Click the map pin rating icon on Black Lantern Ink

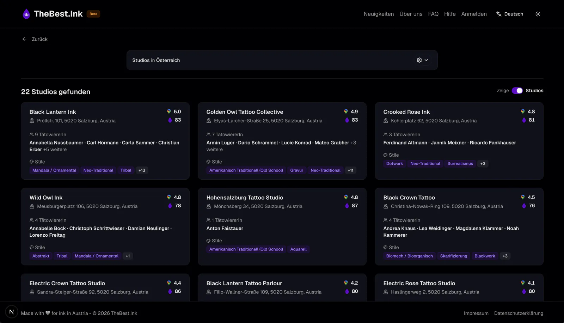pyautogui.click(x=169, y=112)
